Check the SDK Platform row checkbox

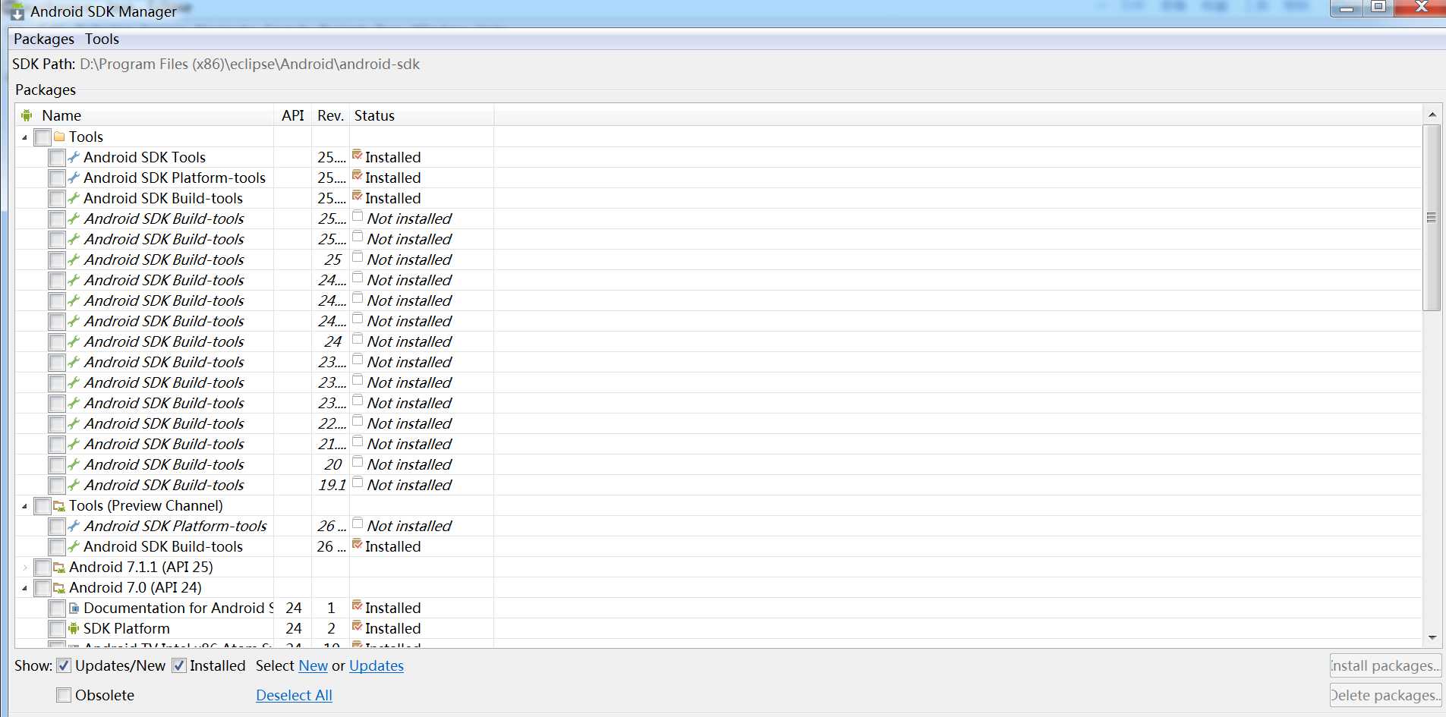(57, 629)
